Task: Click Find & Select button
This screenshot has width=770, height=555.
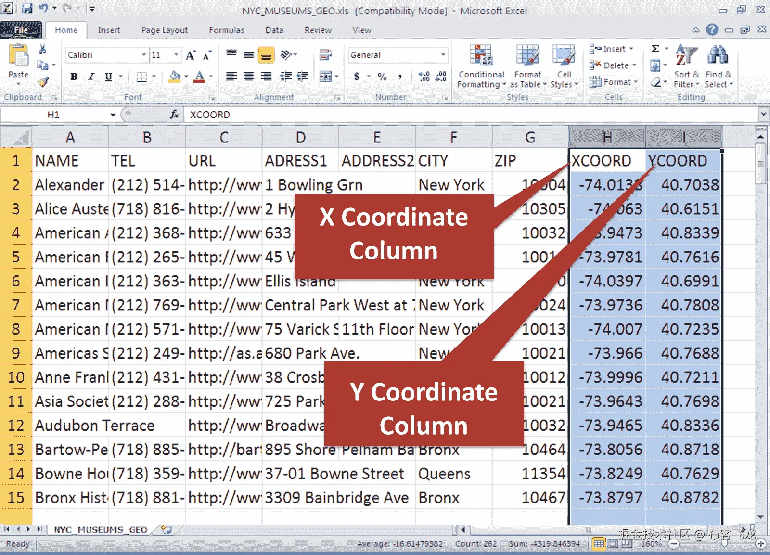Action: (x=718, y=66)
